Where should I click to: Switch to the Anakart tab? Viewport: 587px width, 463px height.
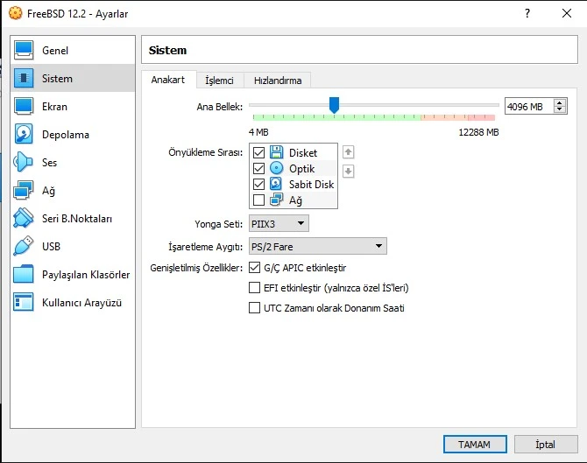(168, 80)
